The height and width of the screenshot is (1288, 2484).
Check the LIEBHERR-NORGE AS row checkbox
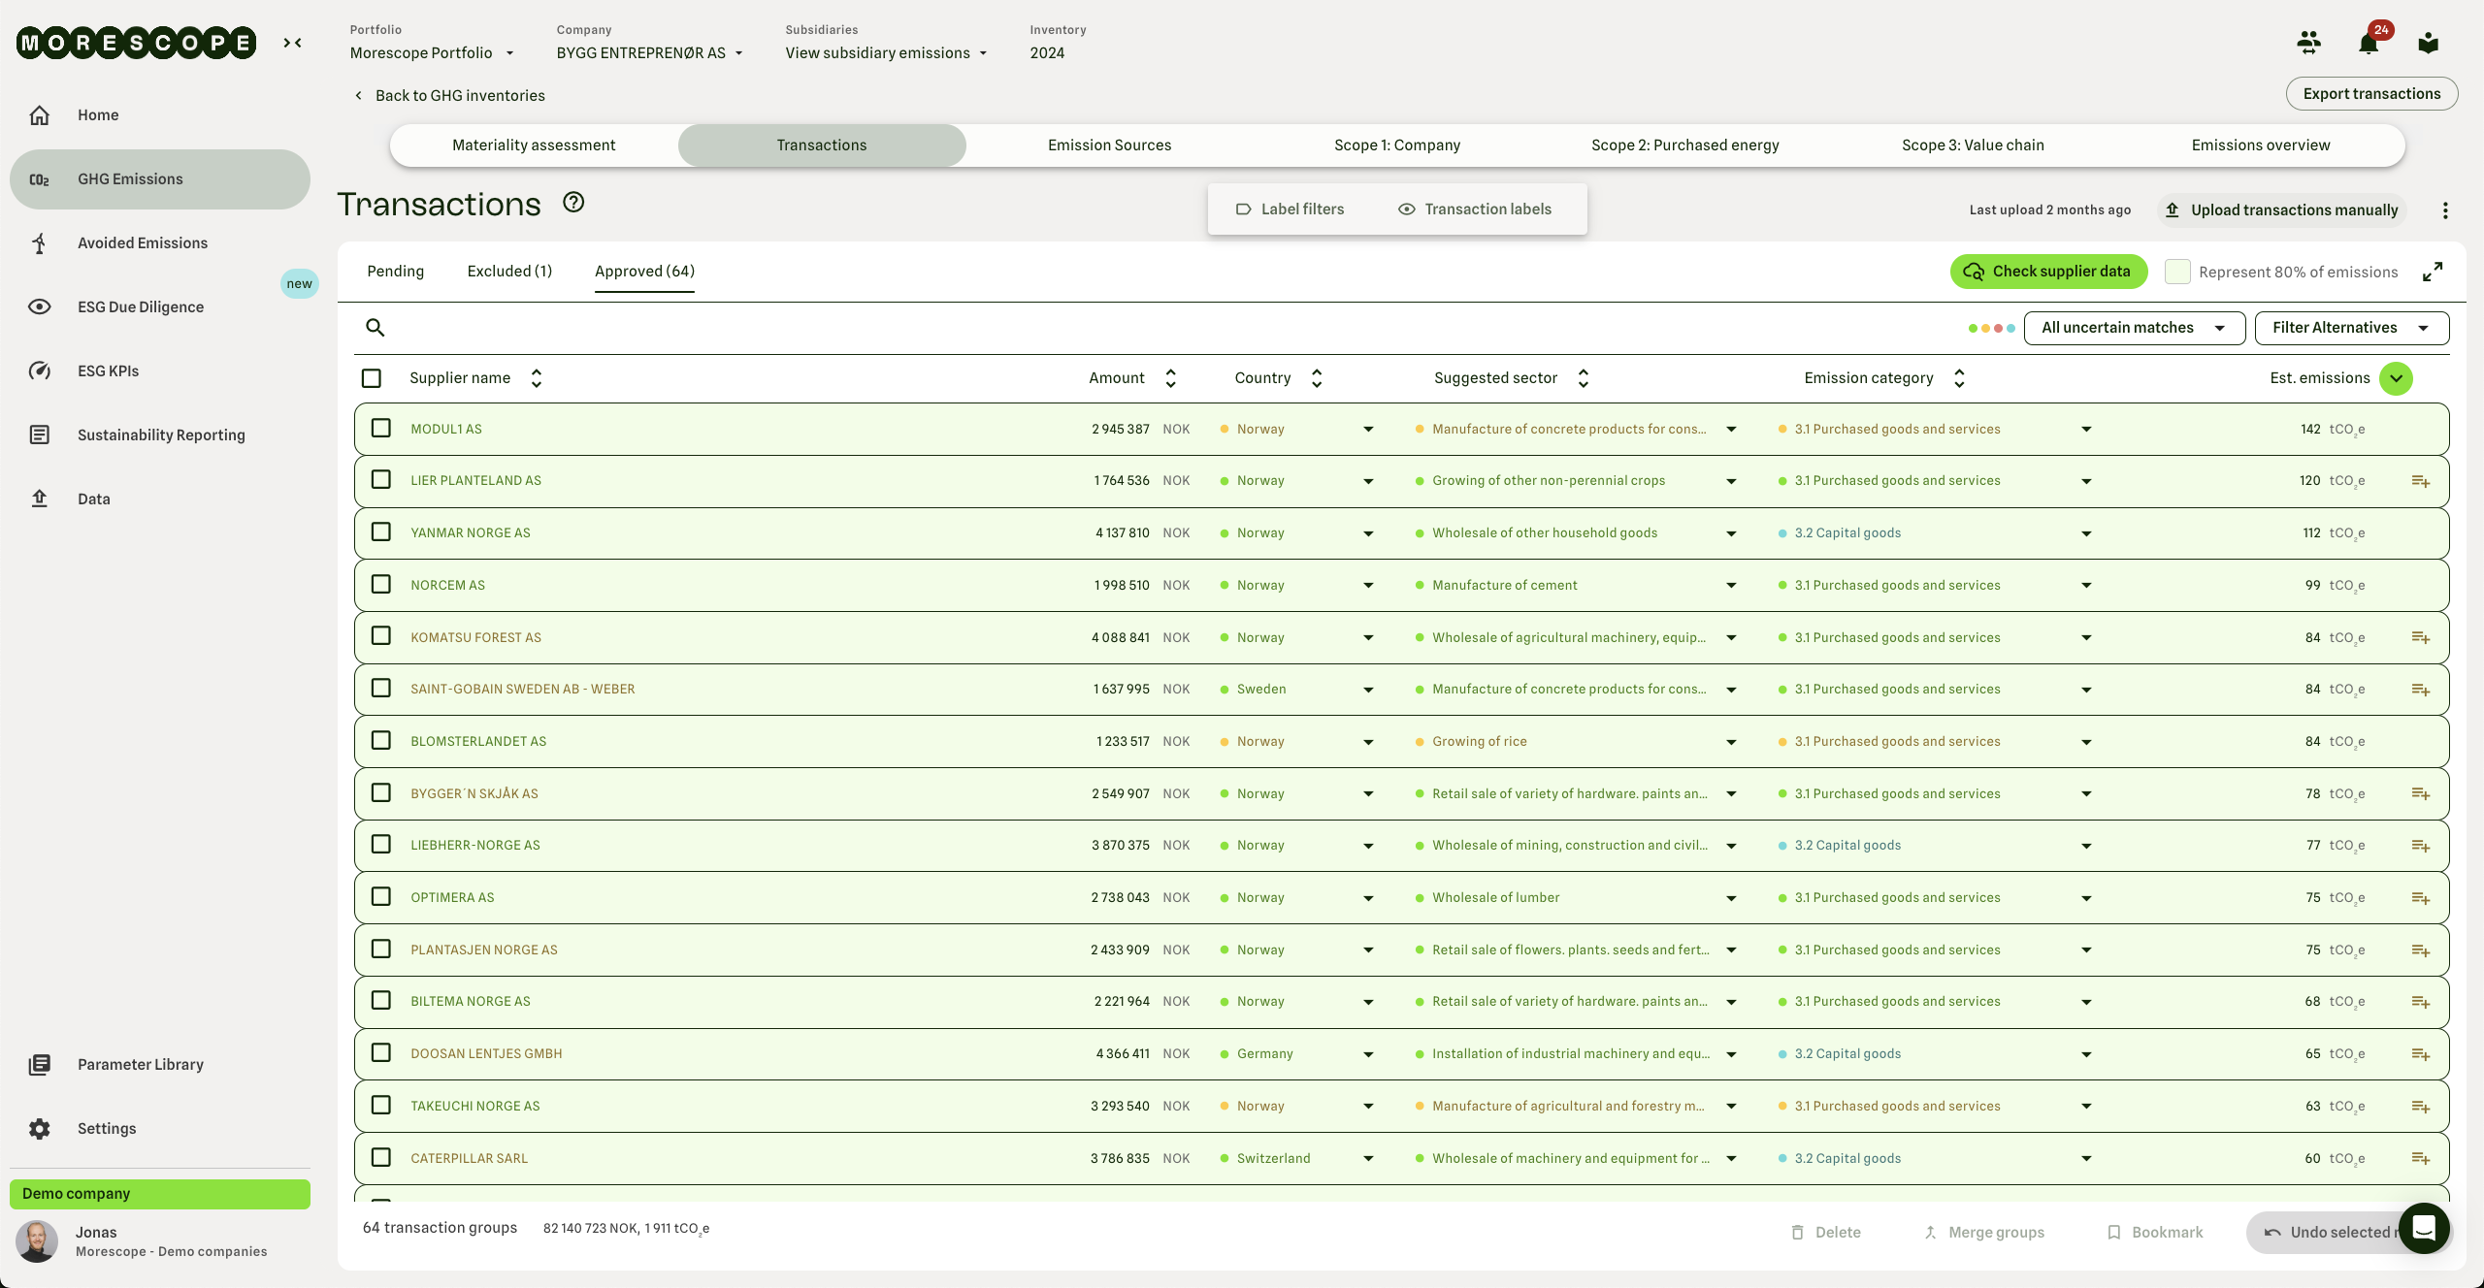coord(381,844)
